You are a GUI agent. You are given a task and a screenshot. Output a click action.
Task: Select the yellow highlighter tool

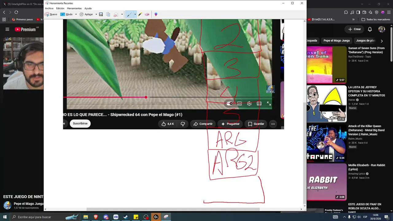[140, 14]
